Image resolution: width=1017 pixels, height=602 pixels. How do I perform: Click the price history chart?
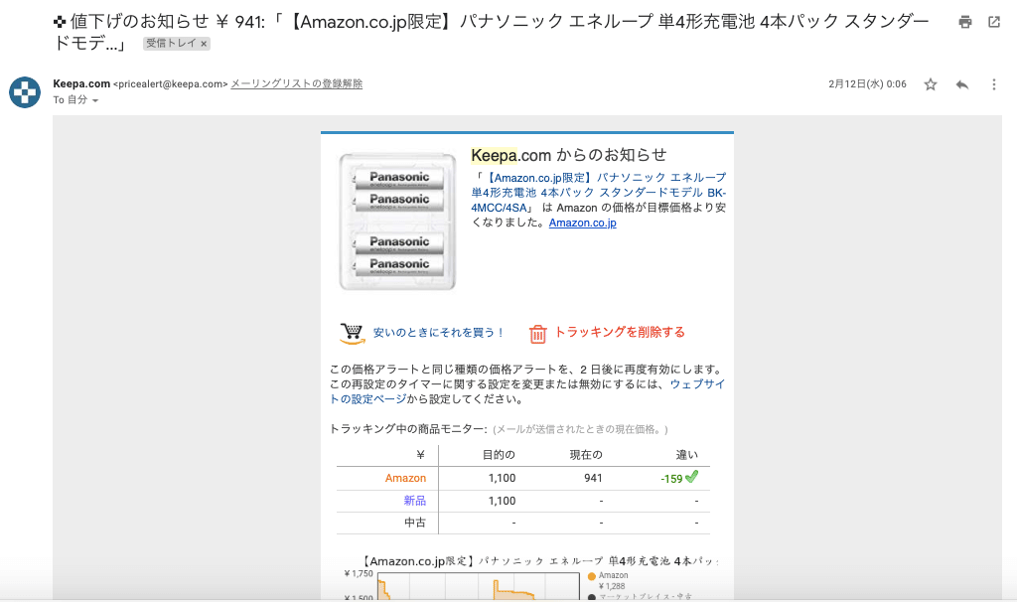point(477,586)
